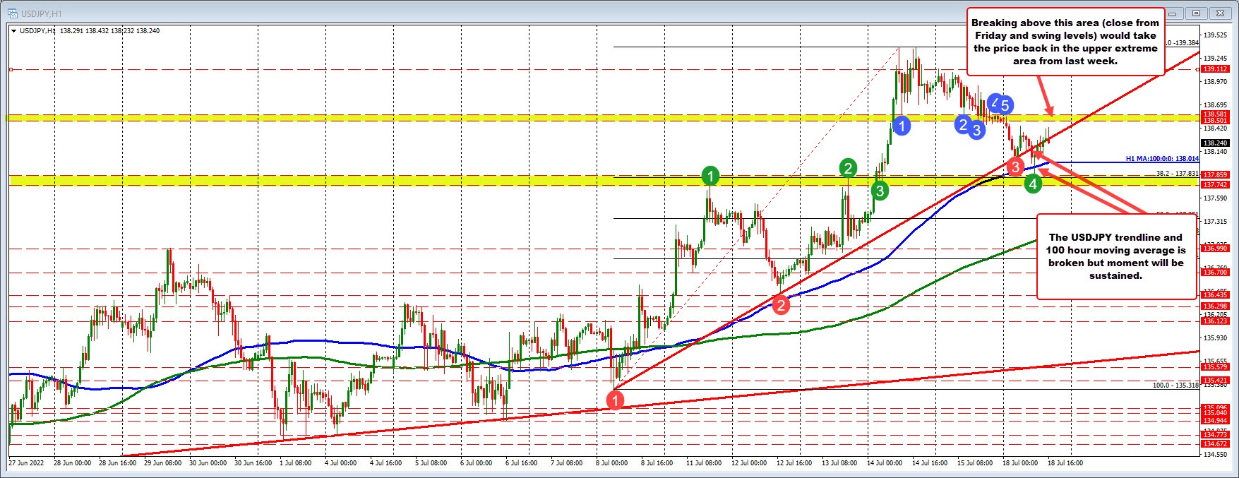Click the 27 Jun 2022 date label
This screenshot has width=1239, height=478.
pyautogui.click(x=26, y=463)
